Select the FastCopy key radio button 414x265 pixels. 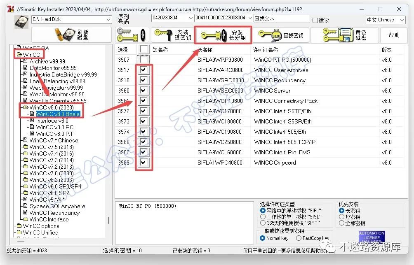click(299, 238)
